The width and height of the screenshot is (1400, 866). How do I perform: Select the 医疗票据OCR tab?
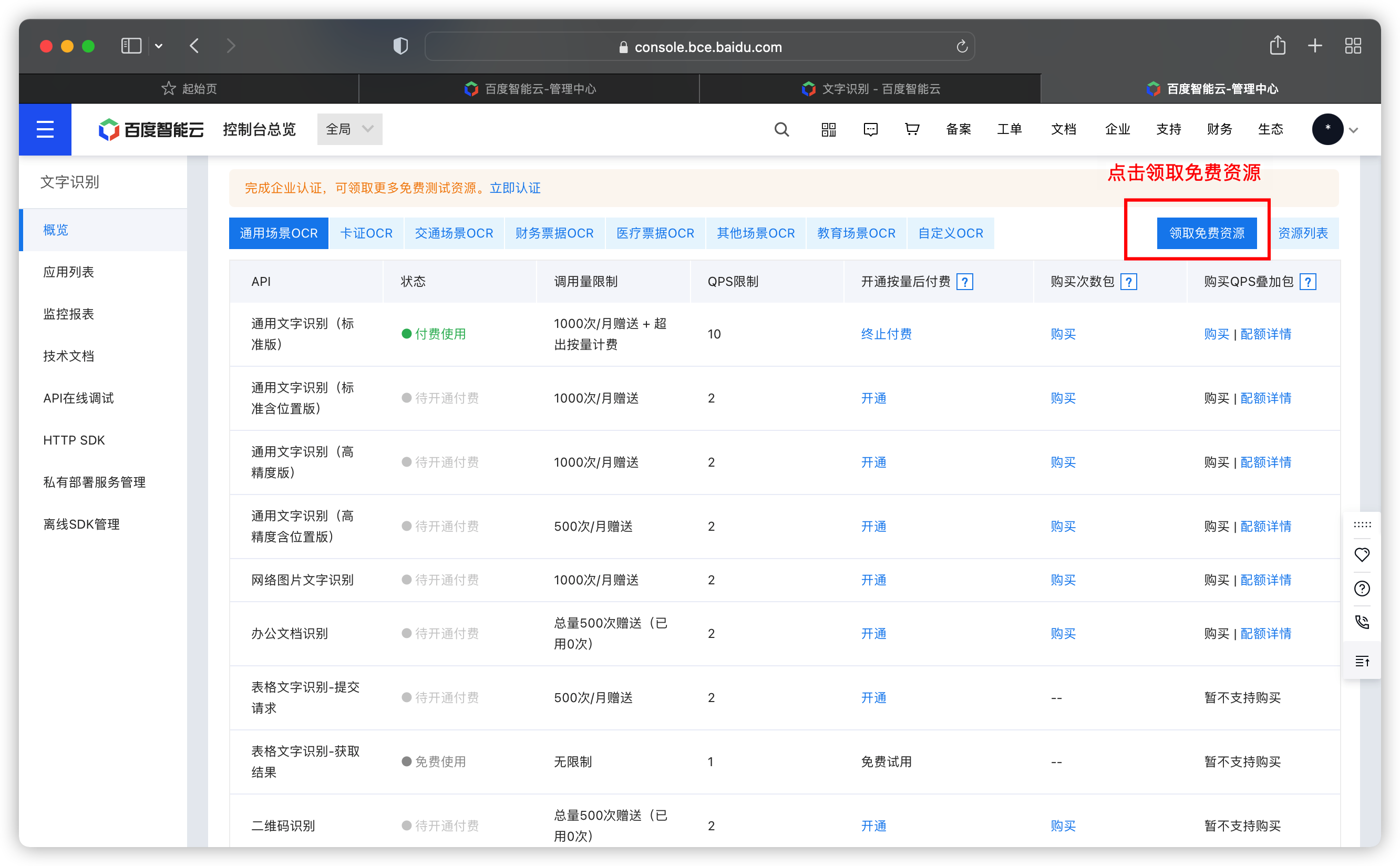click(x=655, y=233)
